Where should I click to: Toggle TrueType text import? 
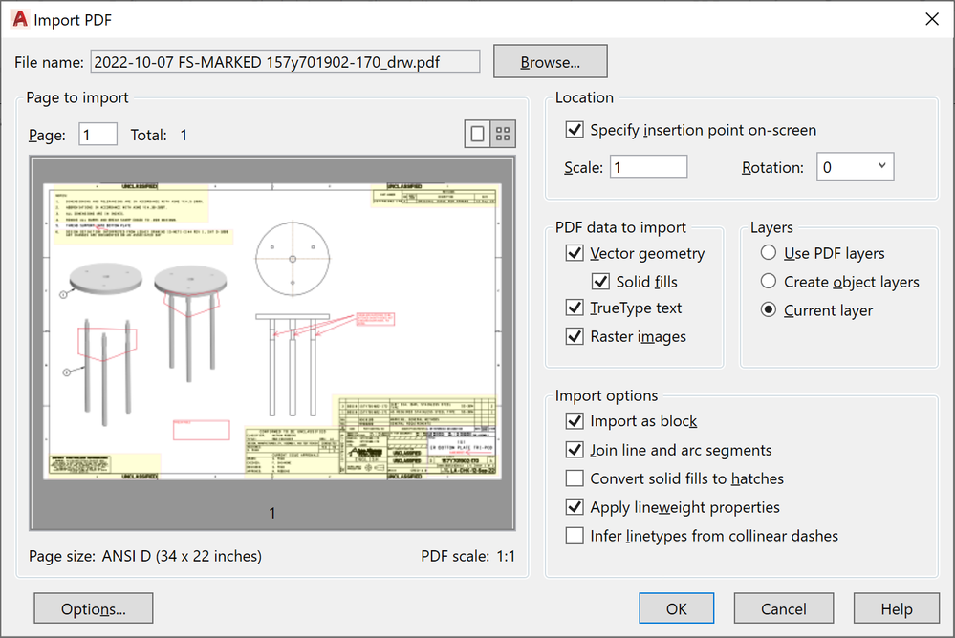575,308
